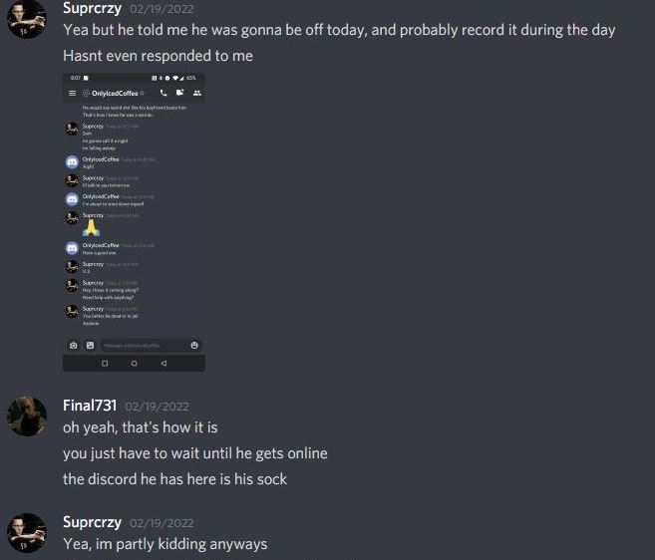
Task: Tap the hamburger menu icon in the screenshot
Action: pos(72,93)
